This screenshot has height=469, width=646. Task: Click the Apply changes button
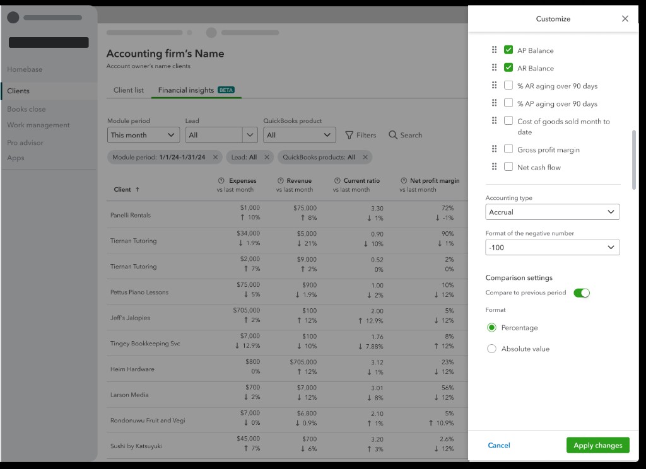point(598,445)
